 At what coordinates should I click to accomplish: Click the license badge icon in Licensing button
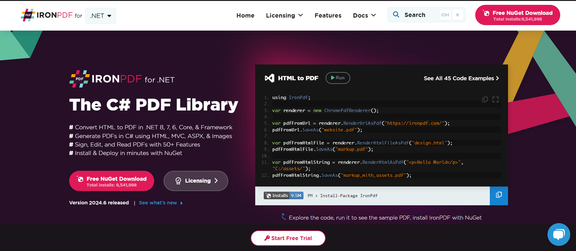[178, 181]
